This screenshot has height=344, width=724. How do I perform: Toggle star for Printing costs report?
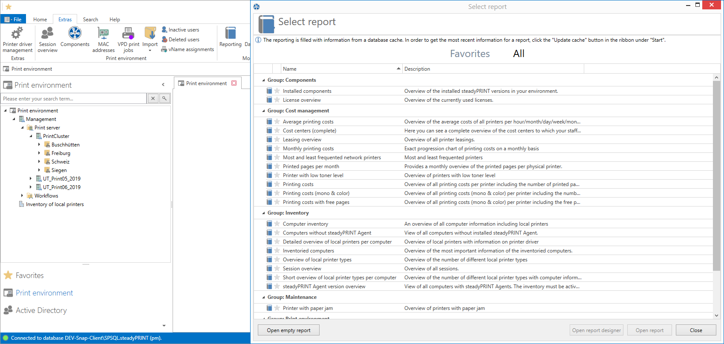point(277,184)
